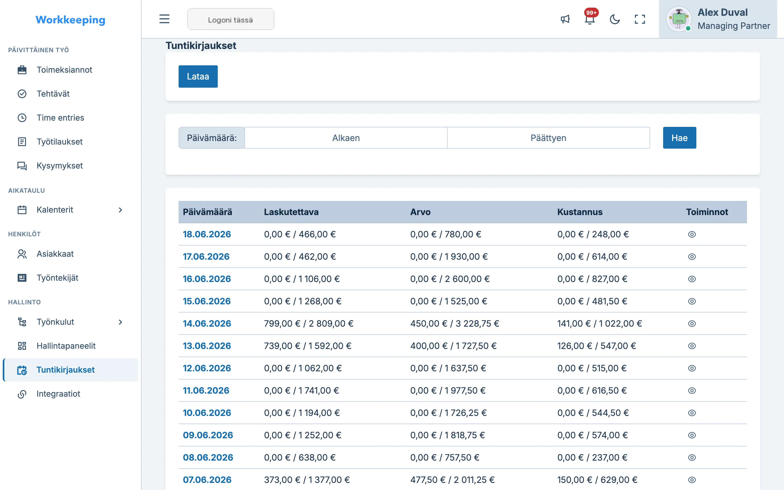
Task: Open notifications bell with 99+ badge
Action: click(590, 19)
